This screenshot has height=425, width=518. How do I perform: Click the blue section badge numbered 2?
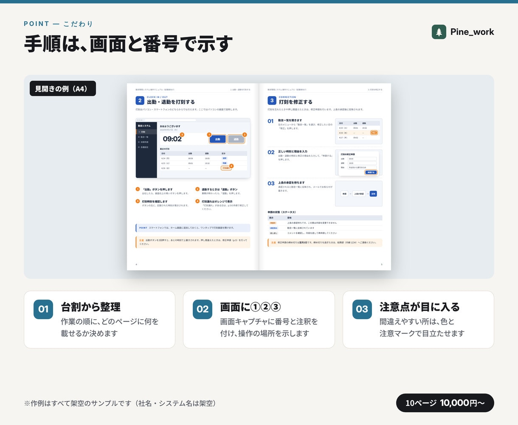click(140, 100)
